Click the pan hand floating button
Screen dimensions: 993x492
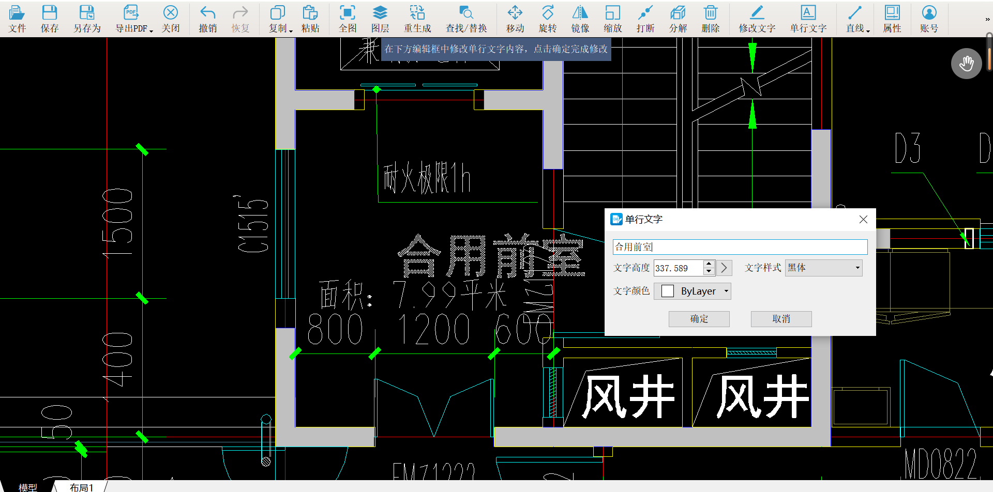(x=967, y=64)
